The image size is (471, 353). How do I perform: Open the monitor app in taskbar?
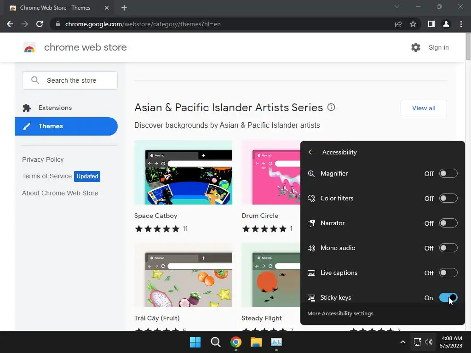tap(276, 342)
